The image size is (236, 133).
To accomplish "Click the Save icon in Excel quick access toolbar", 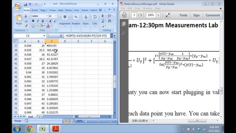I will (25, 4).
